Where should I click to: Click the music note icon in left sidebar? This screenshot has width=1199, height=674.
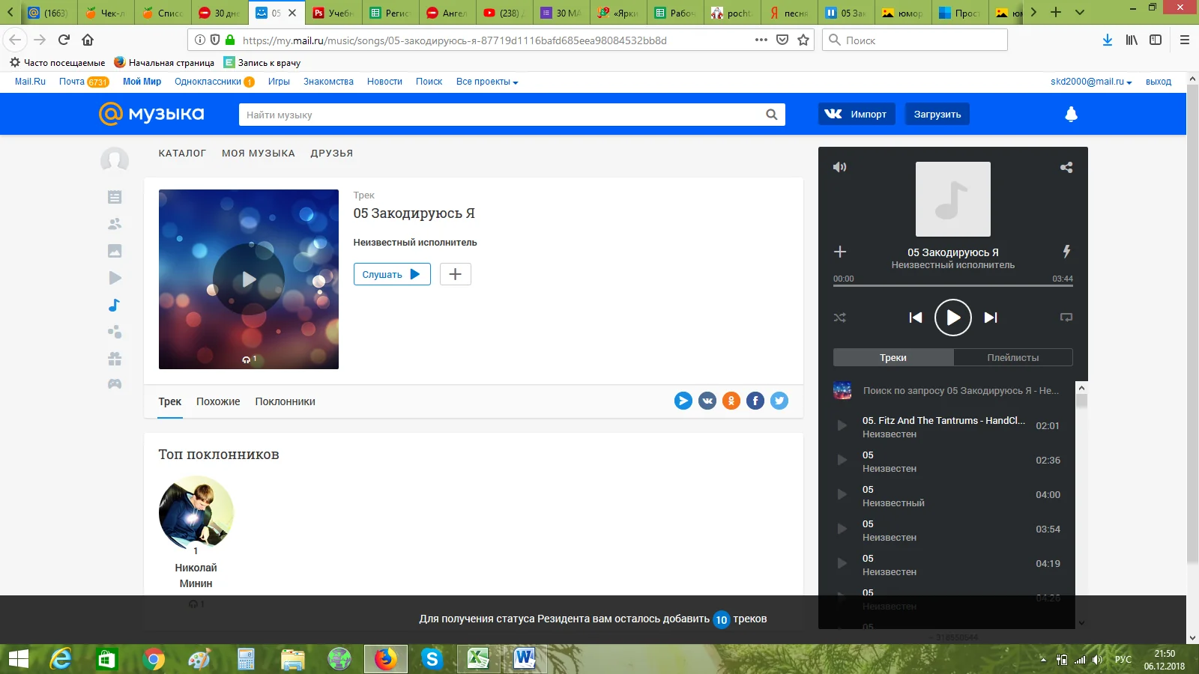coord(114,305)
